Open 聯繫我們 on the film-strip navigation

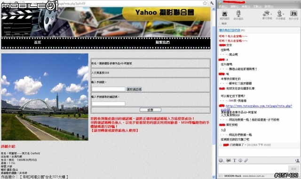pyautogui.click(x=163, y=42)
